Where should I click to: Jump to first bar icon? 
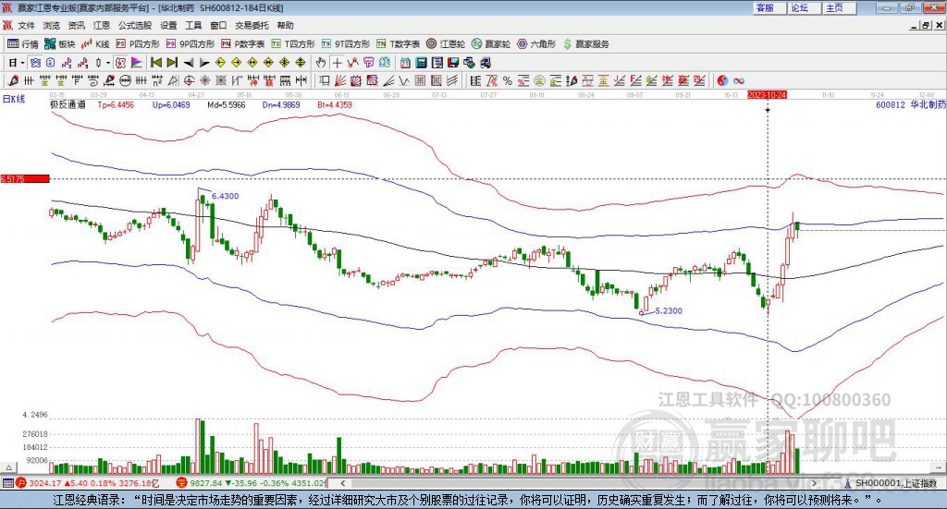click(156, 63)
